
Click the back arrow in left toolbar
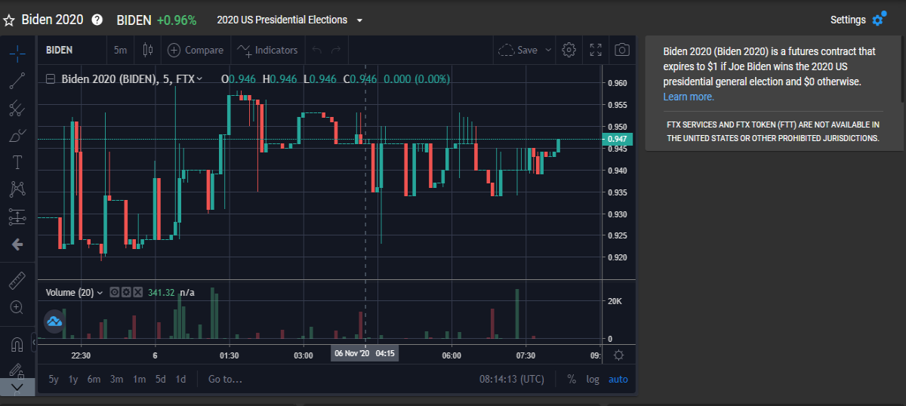tap(17, 245)
